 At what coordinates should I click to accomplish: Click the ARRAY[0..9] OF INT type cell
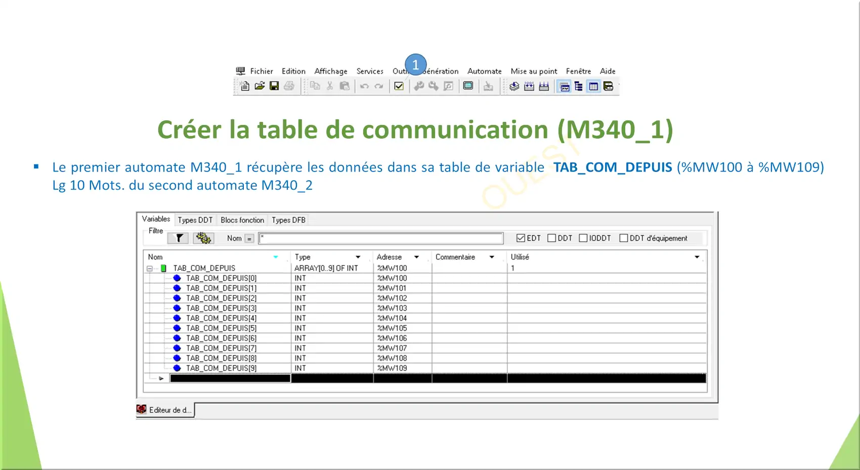pos(332,268)
